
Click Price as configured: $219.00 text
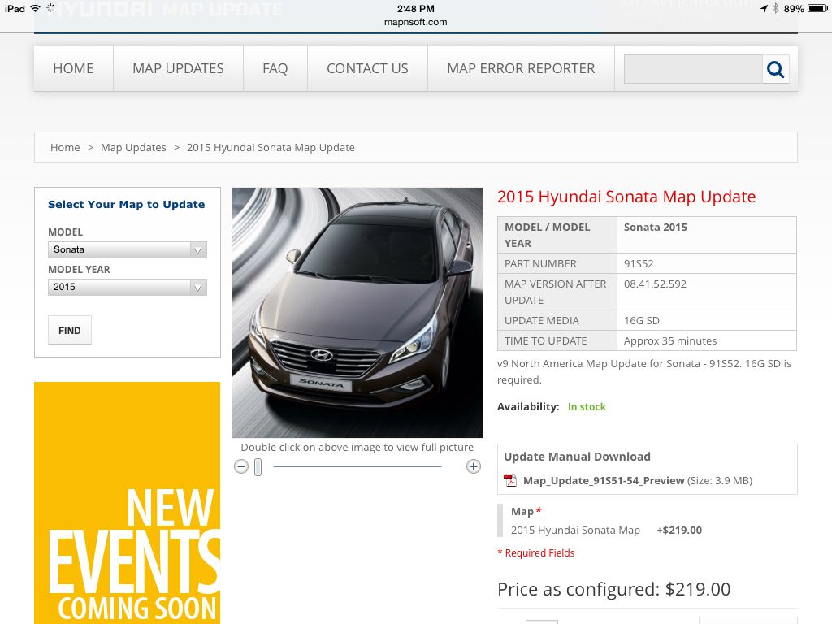tap(614, 589)
